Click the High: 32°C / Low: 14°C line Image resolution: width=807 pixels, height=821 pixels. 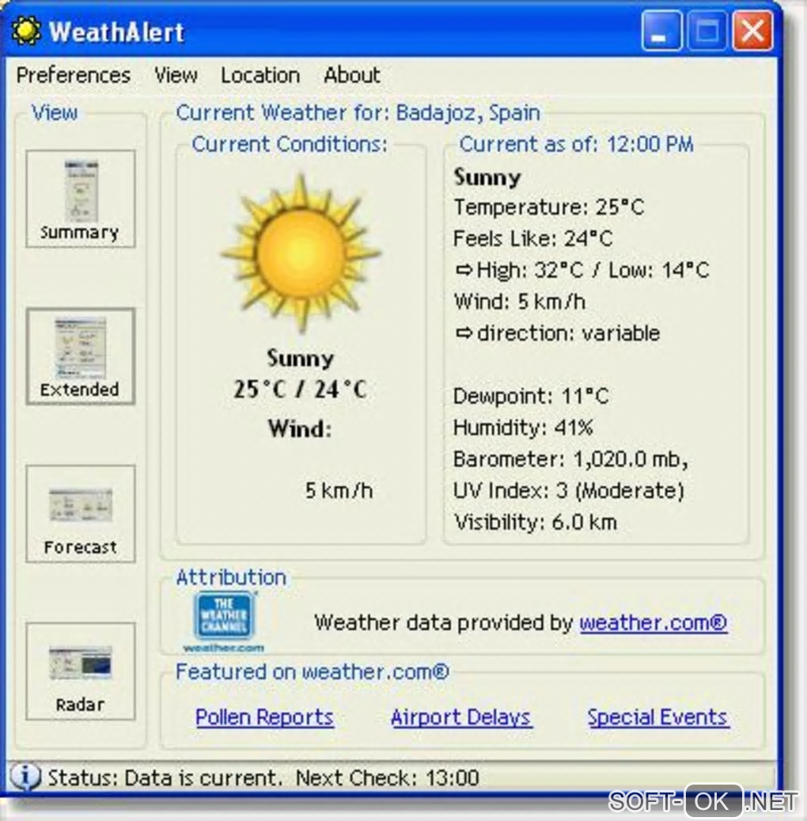pos(582,270)
